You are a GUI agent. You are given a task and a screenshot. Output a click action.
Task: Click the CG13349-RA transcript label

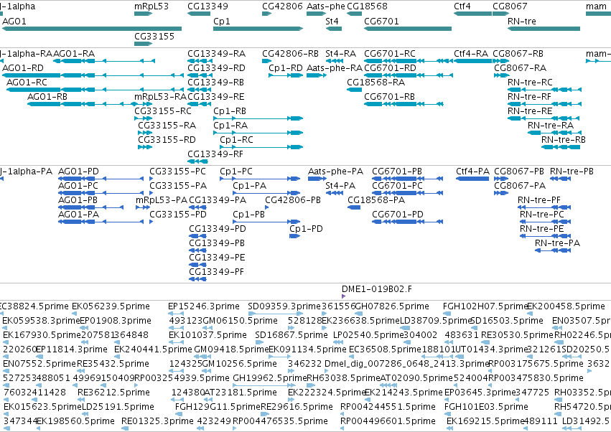(216, 53)
